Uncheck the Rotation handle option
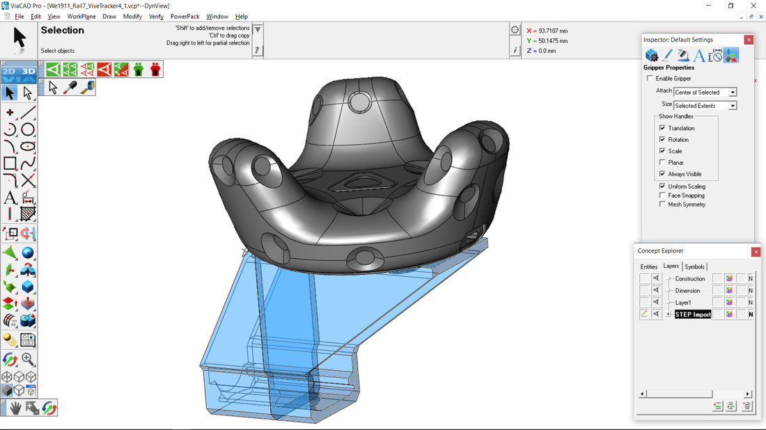This screenshot has width=766, height=430. click(x=662, y=140)
